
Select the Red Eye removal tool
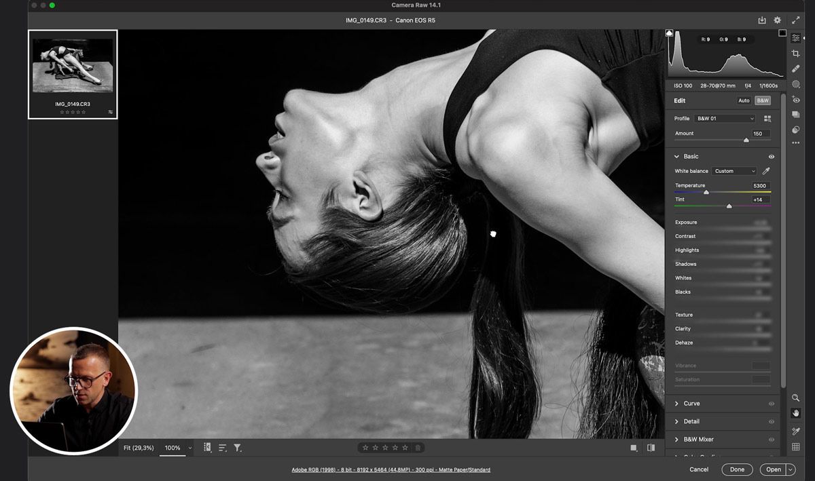796,100
